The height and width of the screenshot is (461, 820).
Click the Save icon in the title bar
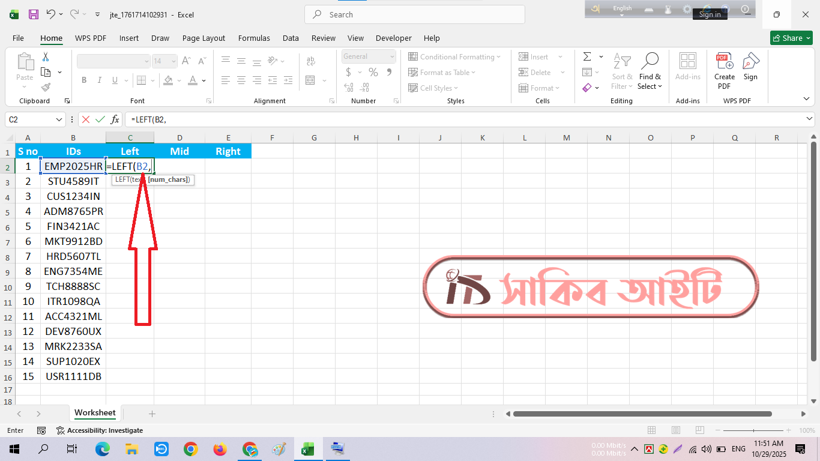34,14
